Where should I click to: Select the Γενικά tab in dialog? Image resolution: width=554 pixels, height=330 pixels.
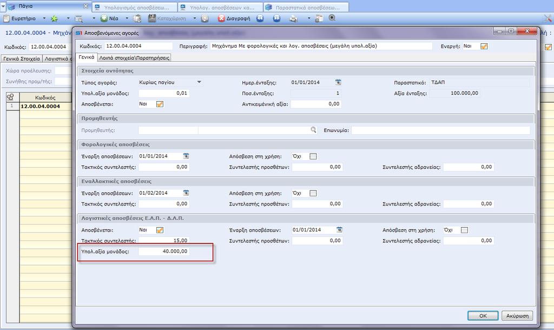click(86, 57)
